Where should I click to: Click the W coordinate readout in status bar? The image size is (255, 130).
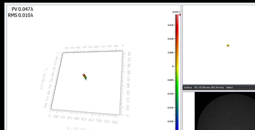[209, 88]
